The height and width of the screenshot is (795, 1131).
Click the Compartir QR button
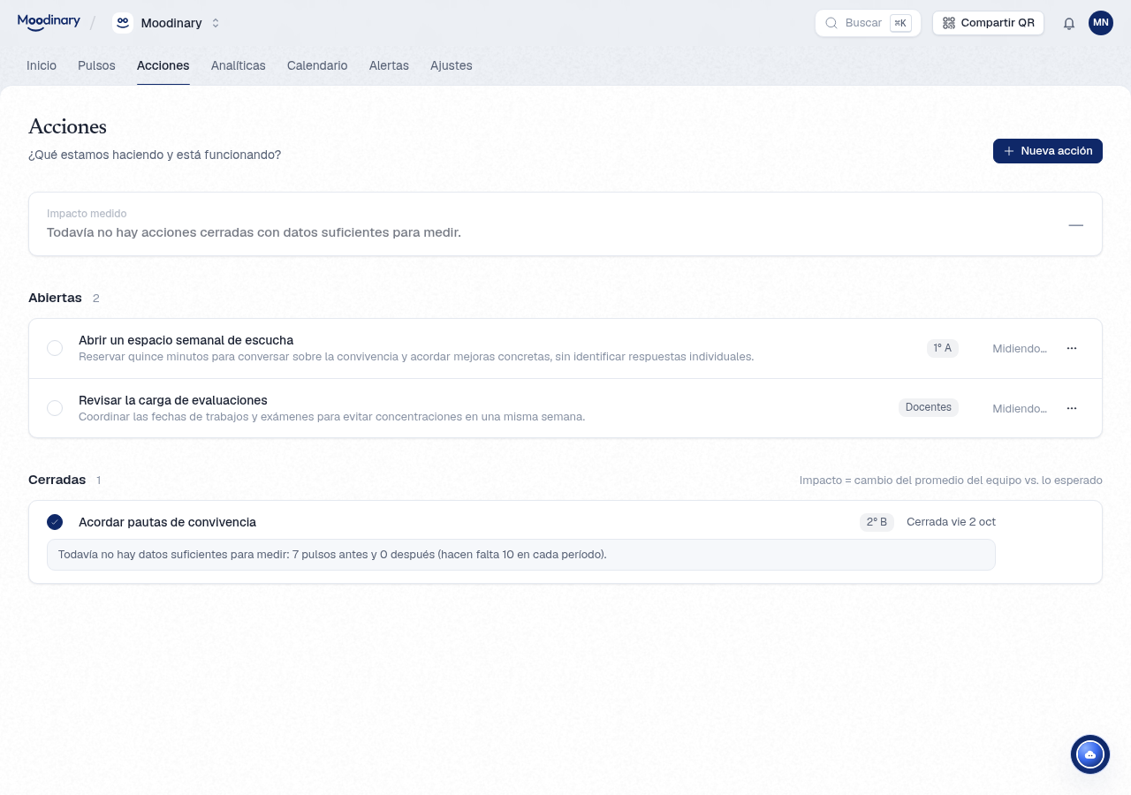(x=988, y=23)
